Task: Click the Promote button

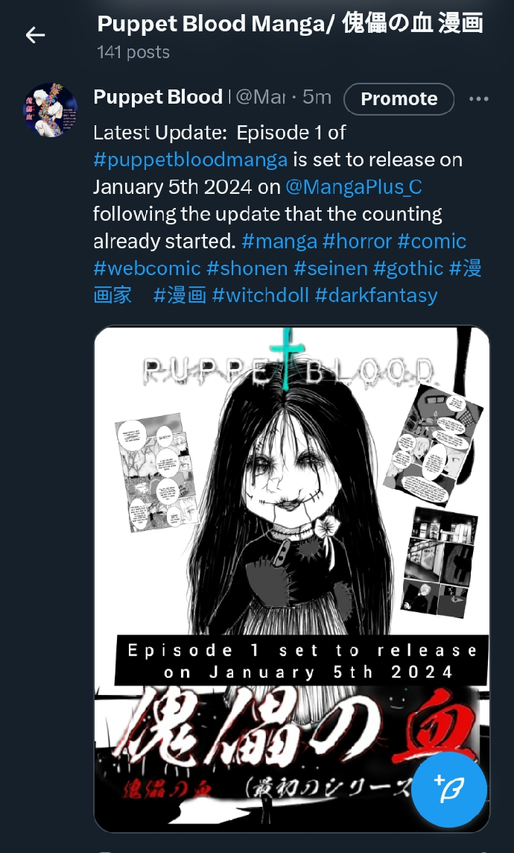Action: click(399, 99)
